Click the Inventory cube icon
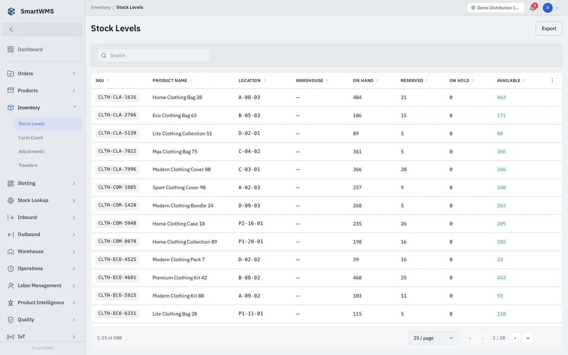The image size is (568, 355). tap(10, 107)
